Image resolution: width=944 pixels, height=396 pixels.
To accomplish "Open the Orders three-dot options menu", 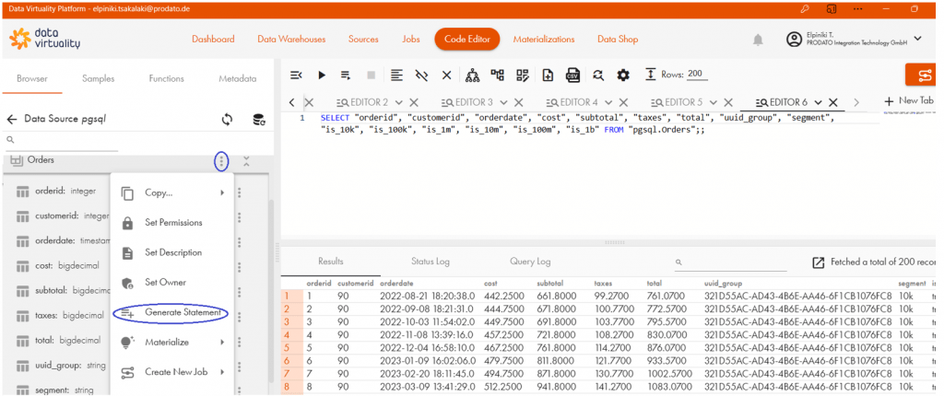I will click(x=221, y=161).
